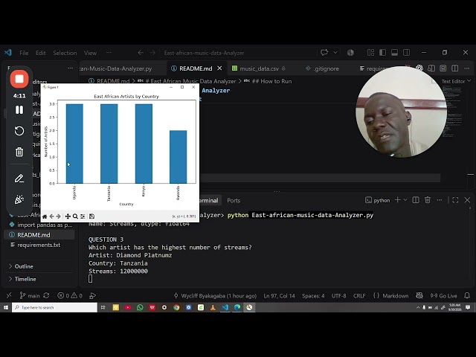Open editor More Actions ellipsis

467,68
